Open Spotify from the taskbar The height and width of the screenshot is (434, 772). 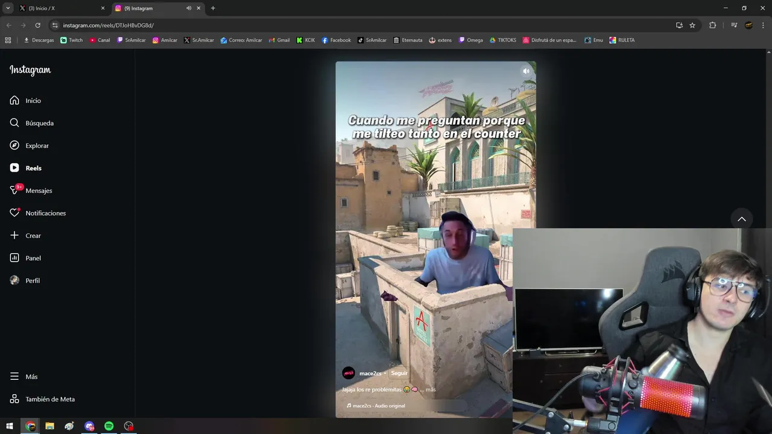point(109,426)
